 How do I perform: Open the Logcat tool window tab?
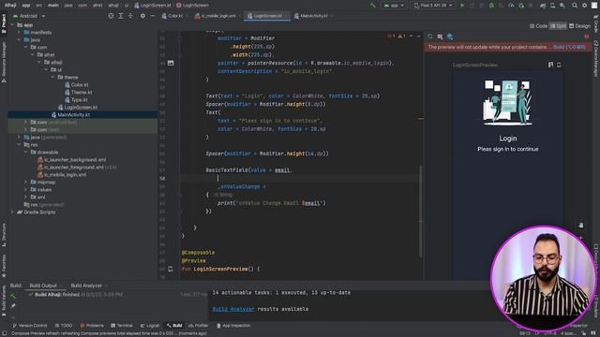point(150,326)
